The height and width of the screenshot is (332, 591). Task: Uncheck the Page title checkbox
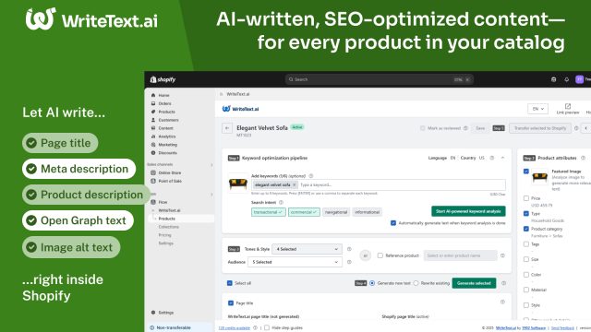coord(231,303)
